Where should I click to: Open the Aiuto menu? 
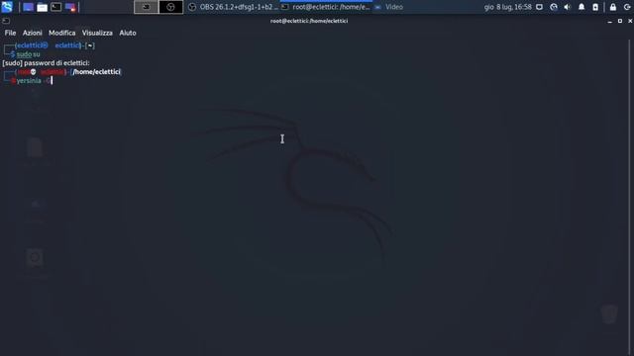[128, 33]
